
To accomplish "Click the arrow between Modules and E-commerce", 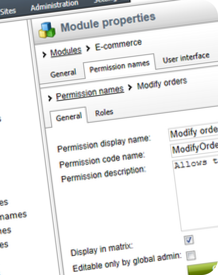I will point(88,49).
